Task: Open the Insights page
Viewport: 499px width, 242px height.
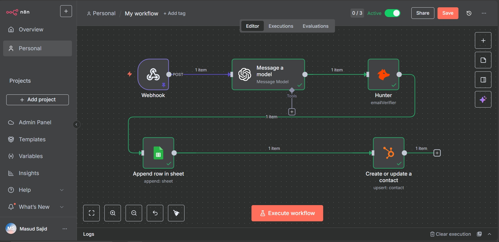Action: (37, 173)
